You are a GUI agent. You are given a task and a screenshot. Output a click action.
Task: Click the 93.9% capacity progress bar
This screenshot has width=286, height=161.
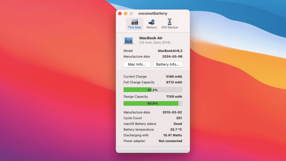pos(153,103)
